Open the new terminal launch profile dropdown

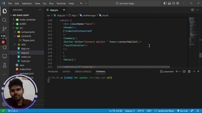(x=180, y=72)
